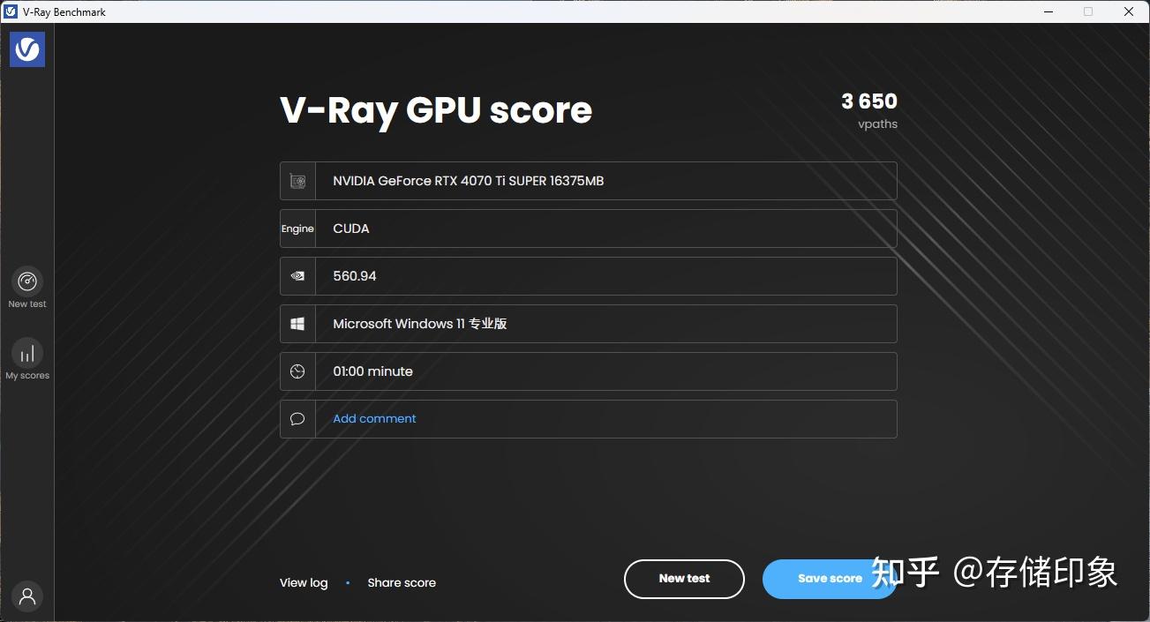Select the driver version 560.94 field
The width and height of the screenshot is (1150, 622).
609,275
